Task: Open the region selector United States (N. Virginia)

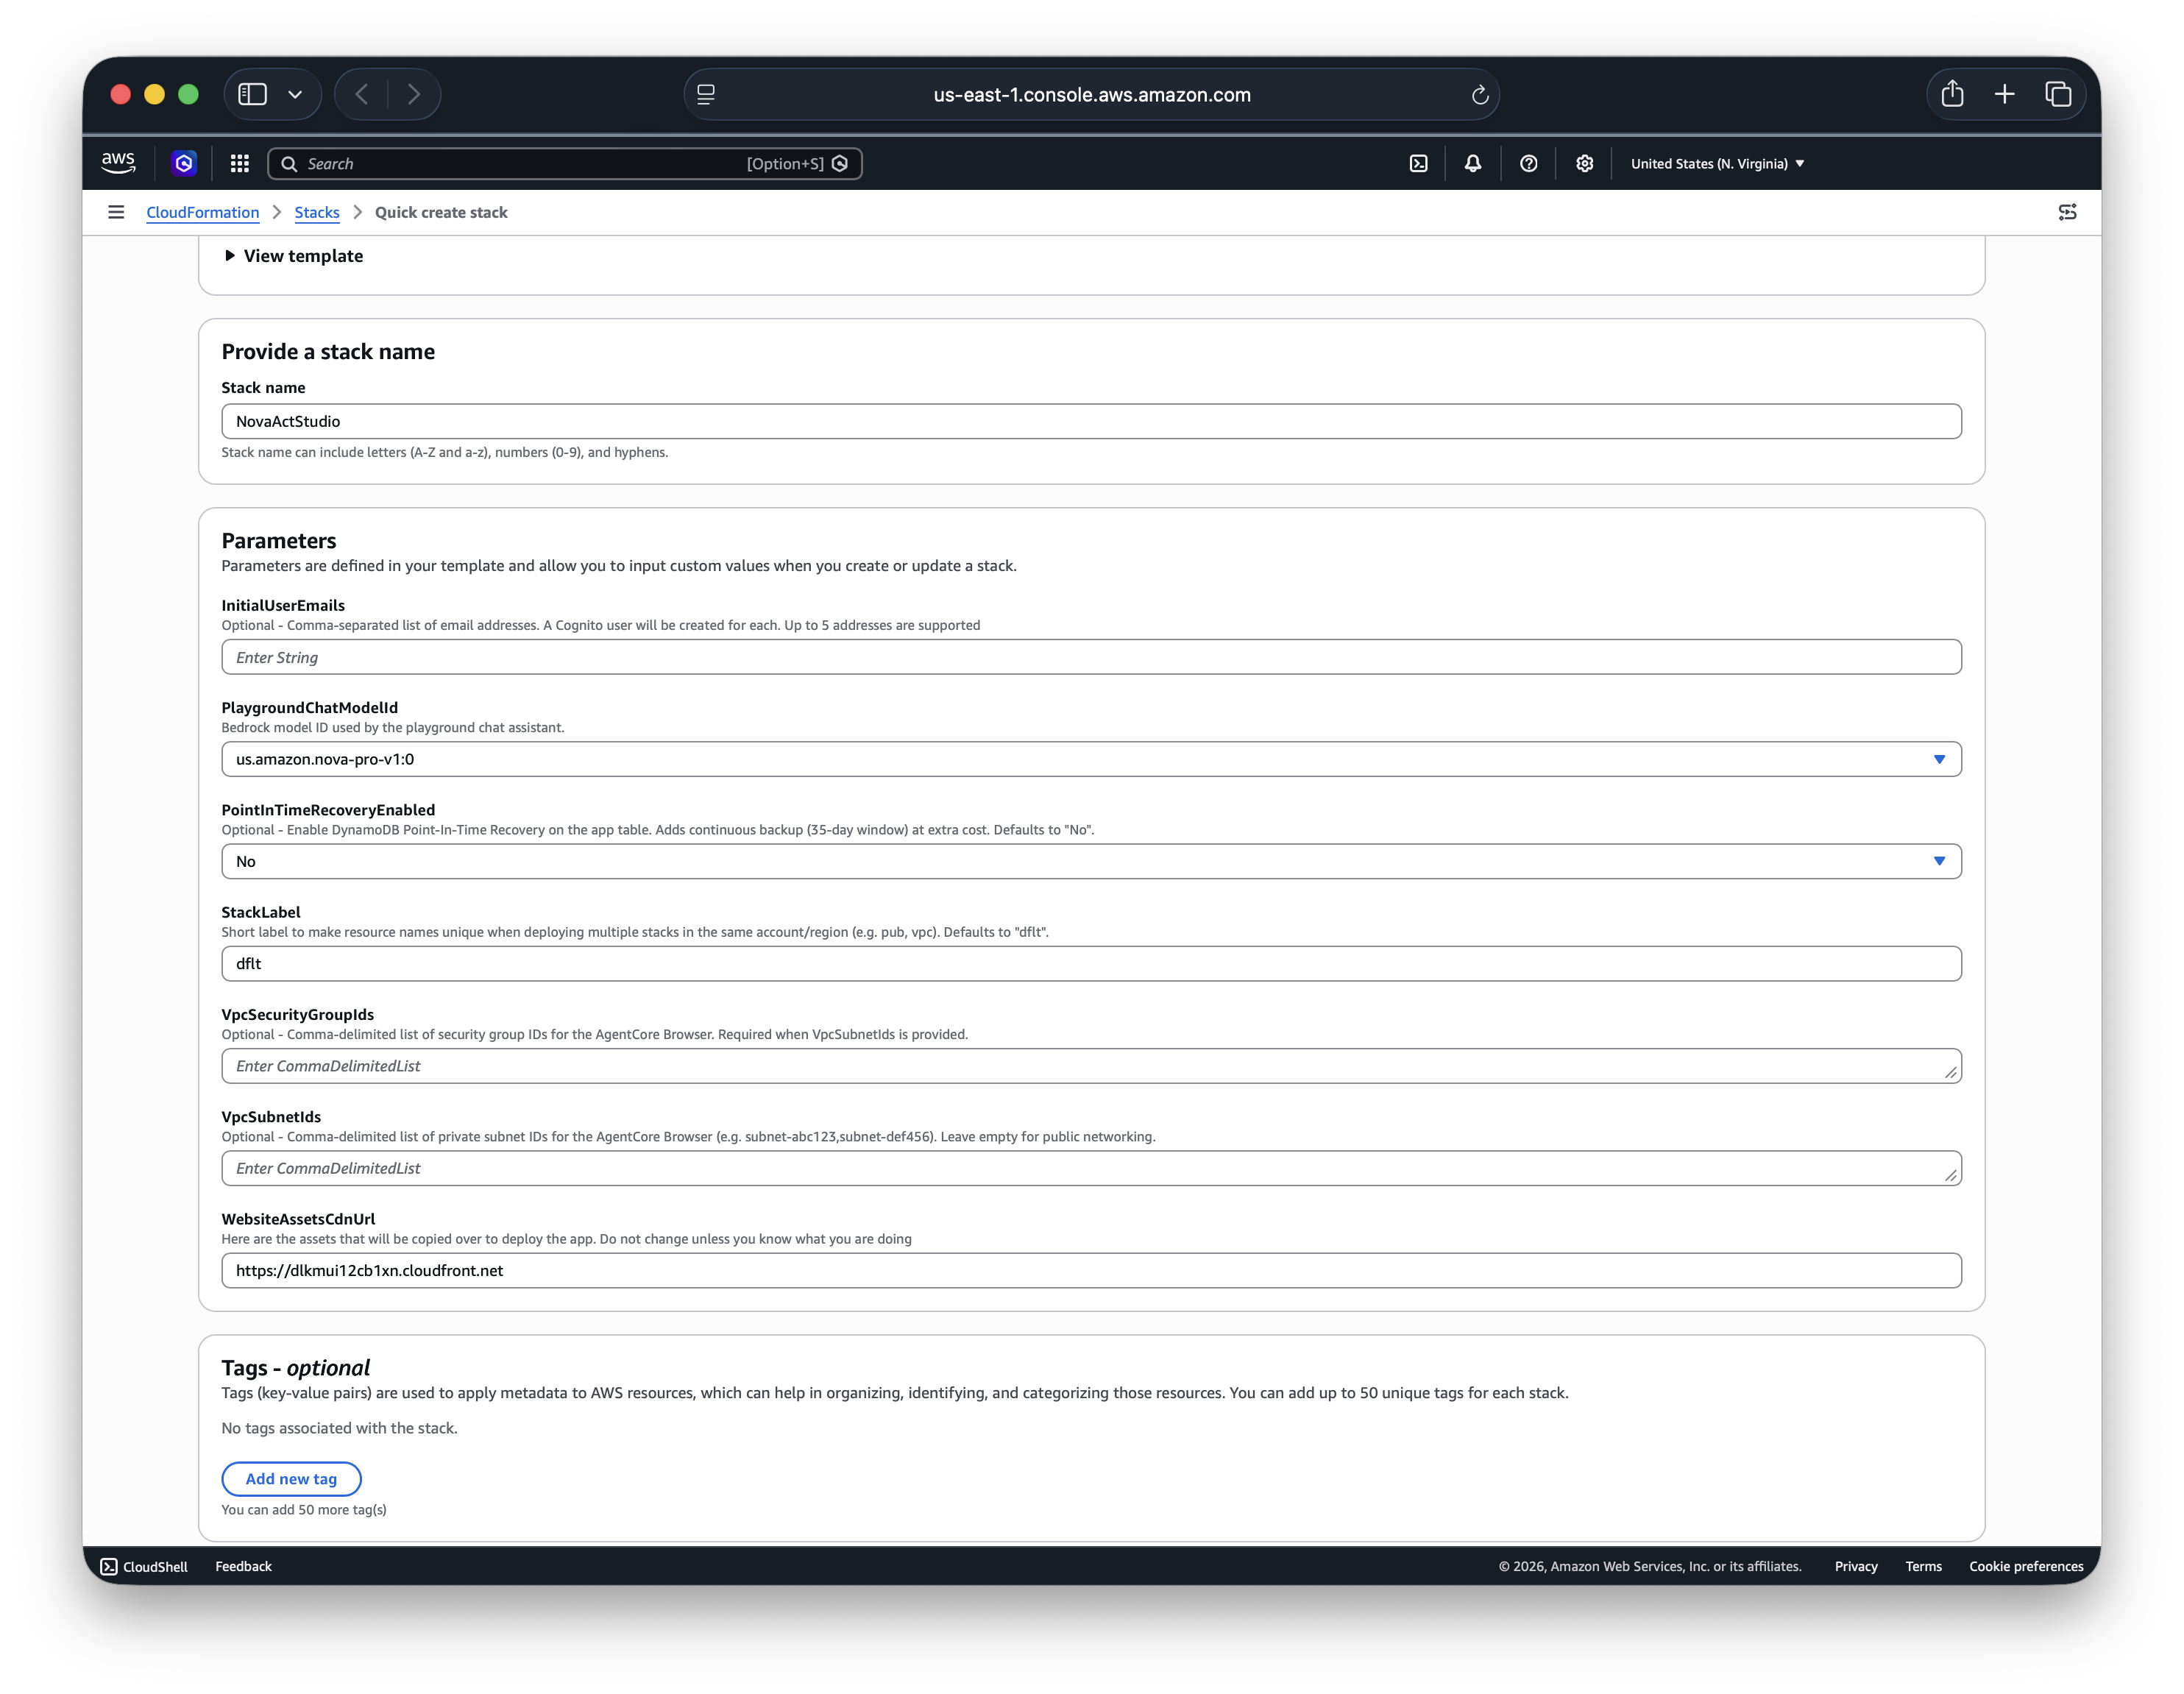Action: point(1717,163)
